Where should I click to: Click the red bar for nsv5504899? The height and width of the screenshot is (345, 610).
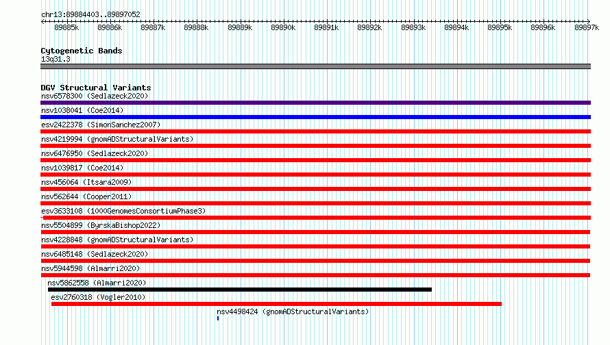(x=315, y=232)
